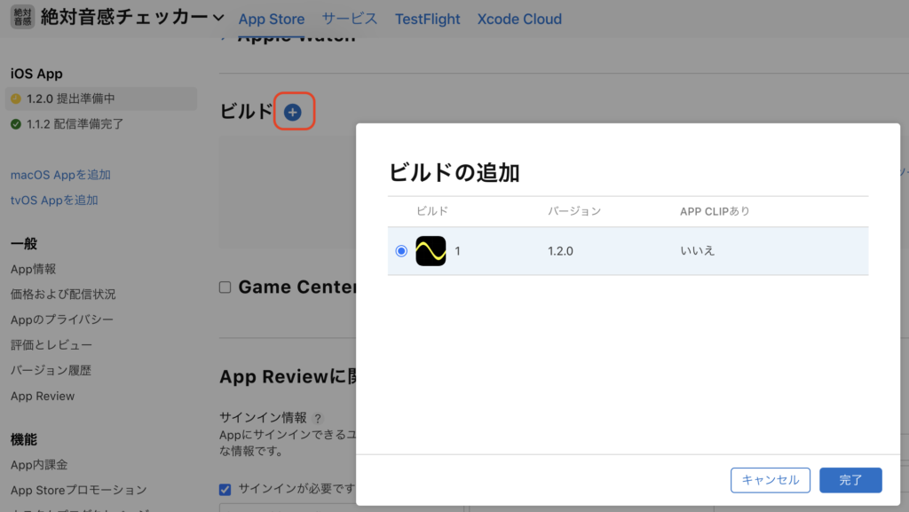Click the 機能 section heading in the sidebar

point(24,440)
